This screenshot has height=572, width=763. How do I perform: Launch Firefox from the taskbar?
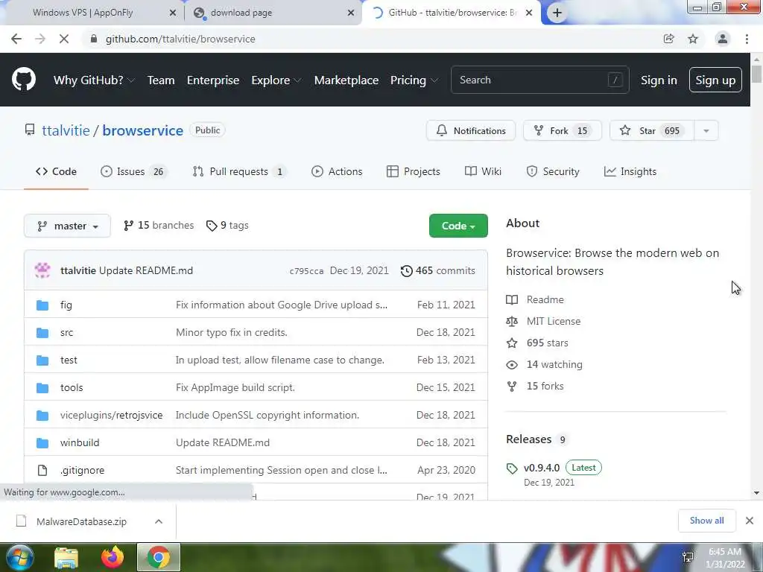pos(113,557)
